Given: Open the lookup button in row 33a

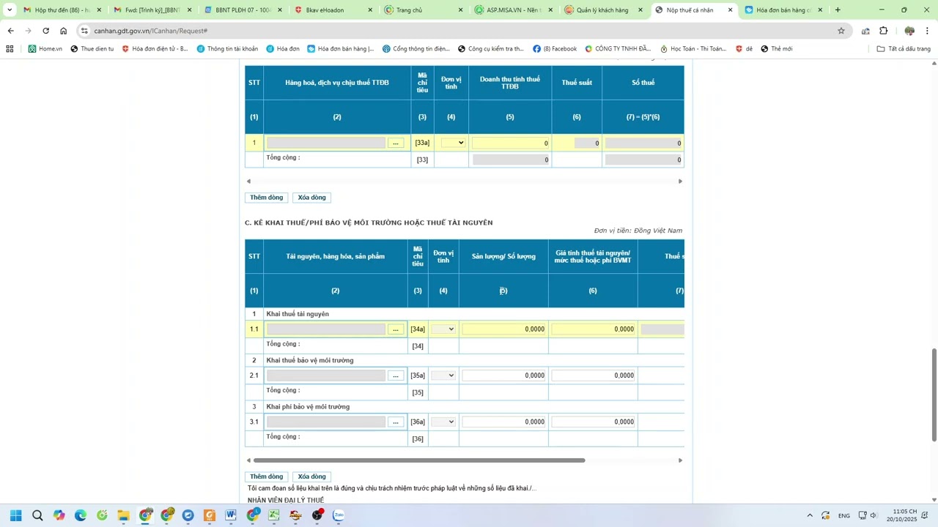Looking at the screenshot, I should click(396, 143).
